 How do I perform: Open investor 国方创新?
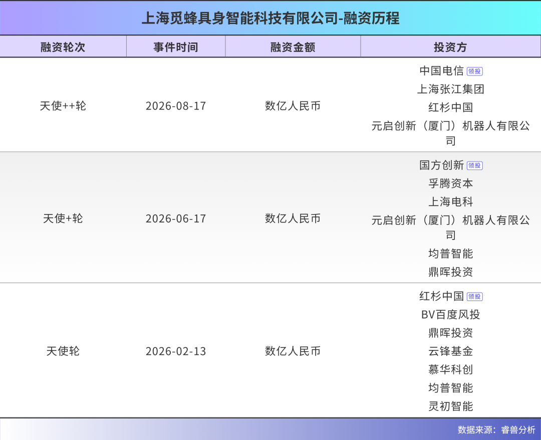point(441,165)
